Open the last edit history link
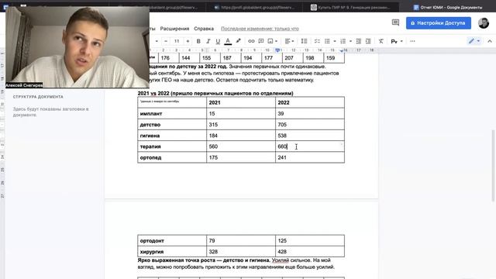Image resolution: width=496 pixels, height=279 pixels. (260, 29)
